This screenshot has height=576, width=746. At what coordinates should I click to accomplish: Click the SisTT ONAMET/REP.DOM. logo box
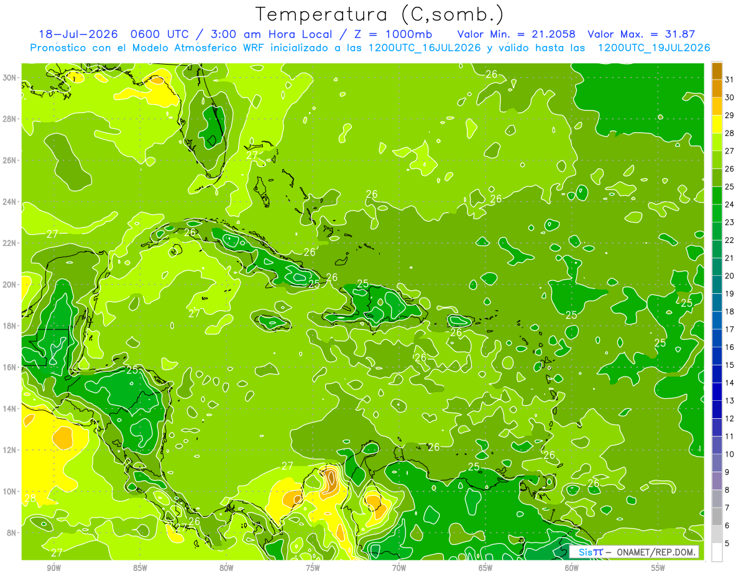634,552
